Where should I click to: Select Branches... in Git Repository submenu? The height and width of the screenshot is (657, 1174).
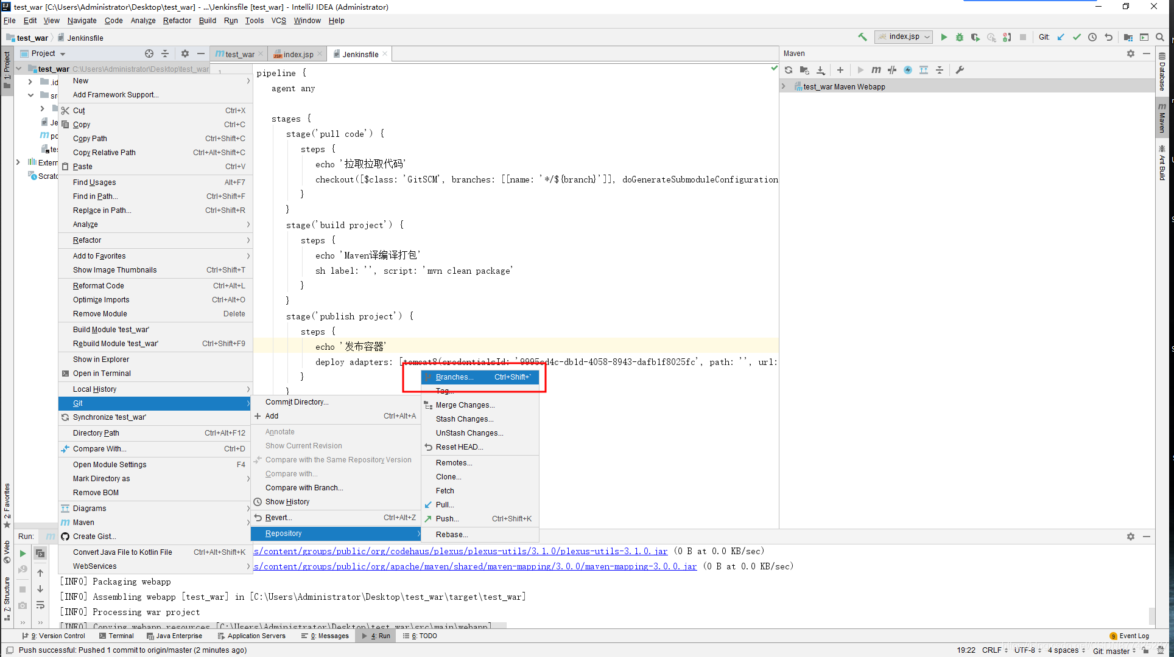pyautogui.click(x=480, y=377)
